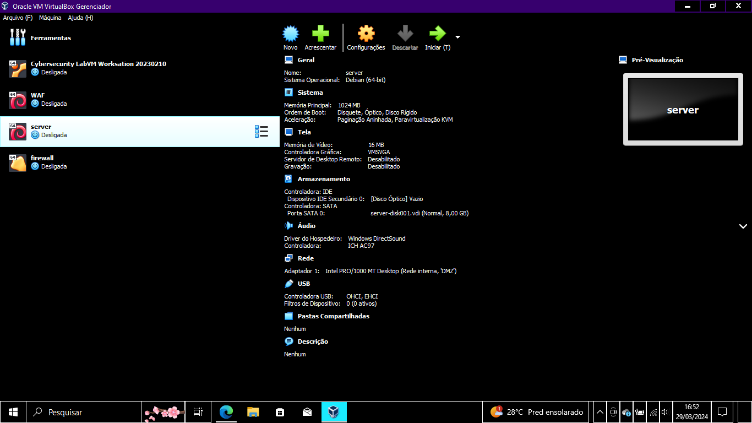Open the server VM tools menu icon
752x423 pixels.
coord(261,131)
